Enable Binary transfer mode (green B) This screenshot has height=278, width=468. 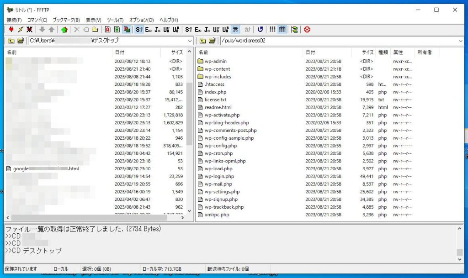(117, 30)
